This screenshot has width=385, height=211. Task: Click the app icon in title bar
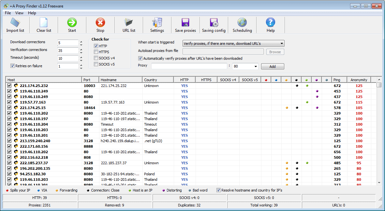(6, 6)
